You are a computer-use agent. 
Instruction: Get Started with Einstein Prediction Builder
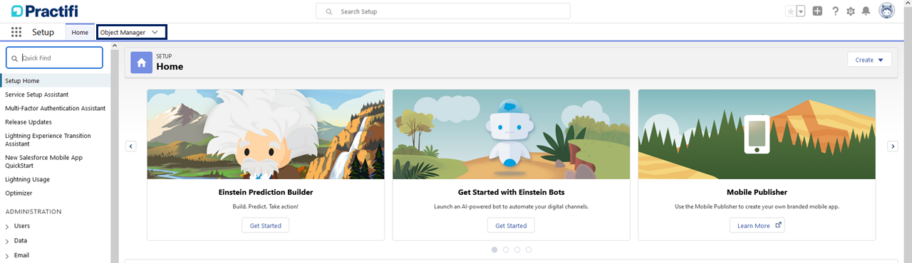265,225
